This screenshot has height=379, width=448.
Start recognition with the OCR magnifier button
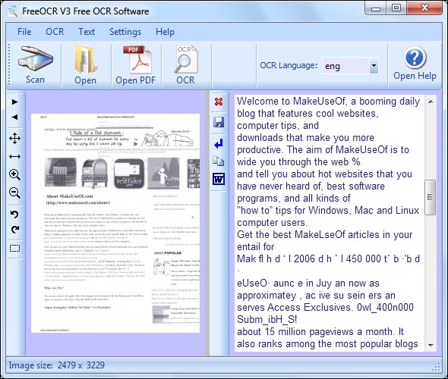coord(186,65)
